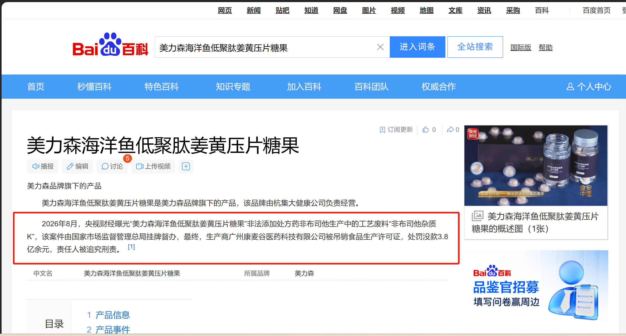Image resolution: width=626 pixels, height=336 pixels.
Task: Open the 帮助 link
Action: pyautogui.click(x=545, y=48)
